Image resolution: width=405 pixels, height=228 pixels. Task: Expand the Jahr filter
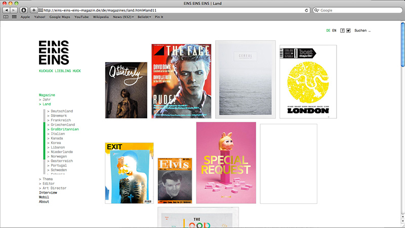45,100
